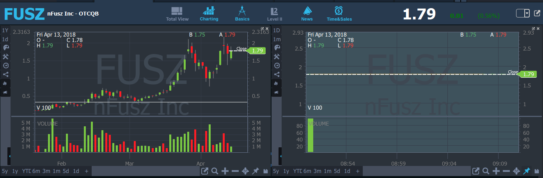Image resolution: width=543 pixels, height=178 pixels.
Task: Open the Charting view
Action: point(209,14)
